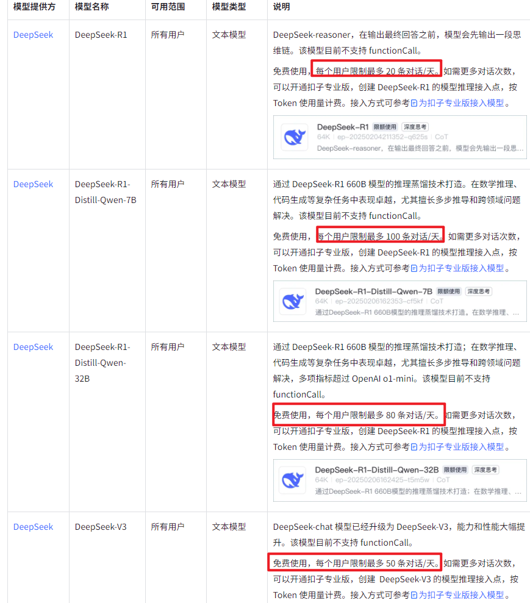Open DeepSeek provider link in DeepSeek-V3 row
Image resolution: width=530 pixels, height=603 pixels.
pos(33,527)
